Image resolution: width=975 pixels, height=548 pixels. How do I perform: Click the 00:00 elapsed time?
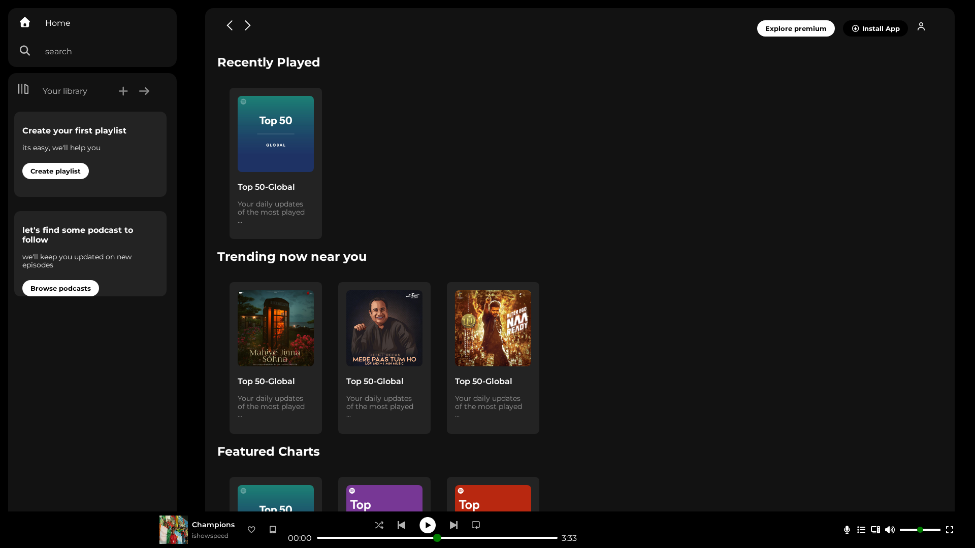click(x=300, y=538)
